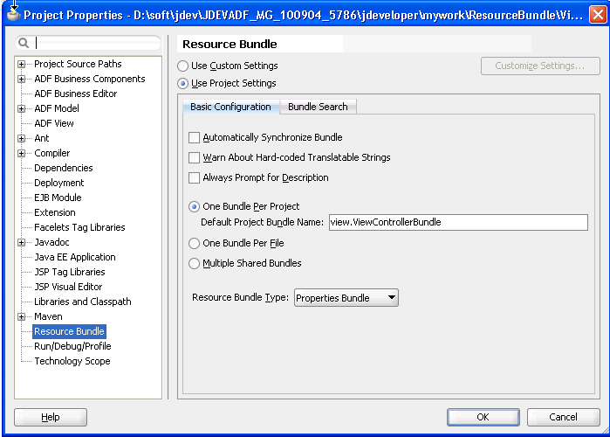Viewport: 610px width, 437px height.
Task: Select the Use Project Settings radio button
Action: click(183, 83)
